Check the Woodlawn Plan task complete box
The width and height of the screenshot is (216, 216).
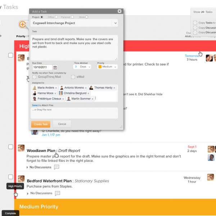10,147
